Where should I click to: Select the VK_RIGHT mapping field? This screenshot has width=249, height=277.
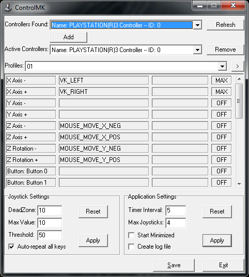coord(104,92)
